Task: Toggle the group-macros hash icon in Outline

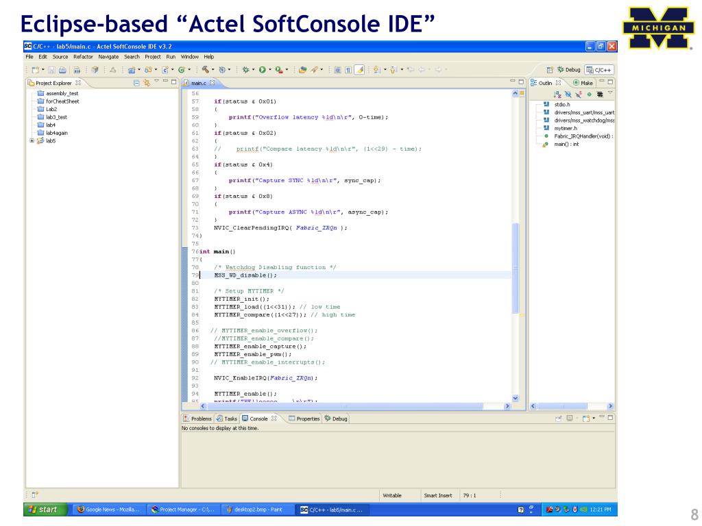Action: 600,95
